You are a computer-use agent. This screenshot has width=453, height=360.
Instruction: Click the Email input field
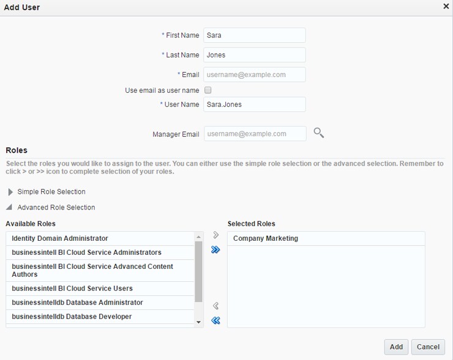coord(254,75)
